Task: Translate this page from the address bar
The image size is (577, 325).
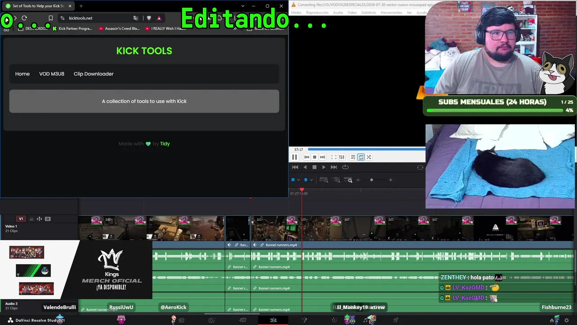Action: (136, 18)
